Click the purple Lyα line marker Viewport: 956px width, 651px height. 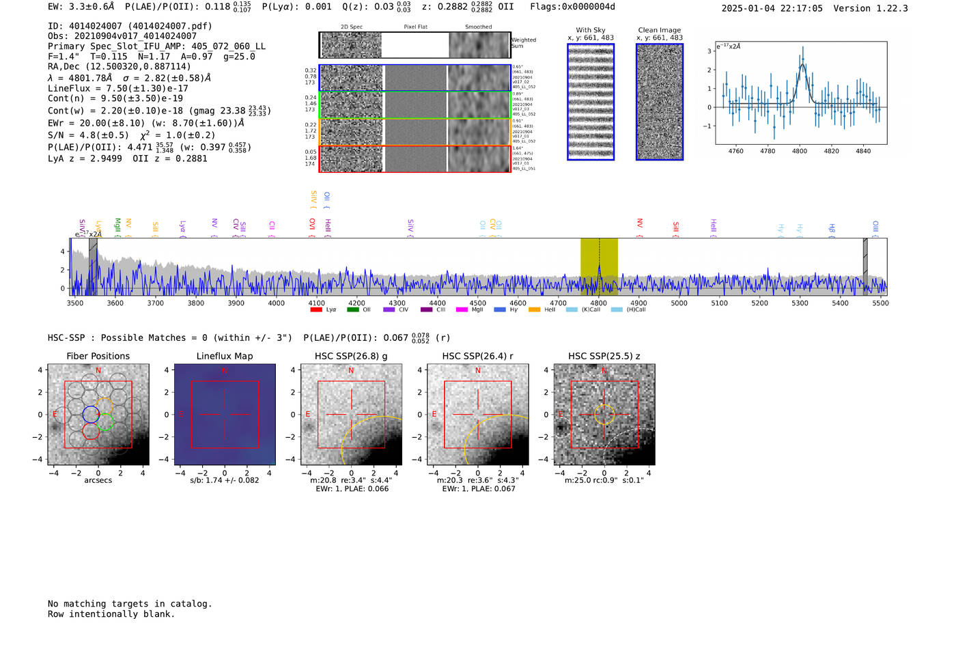pyautogui.click(x=182, y=228)
